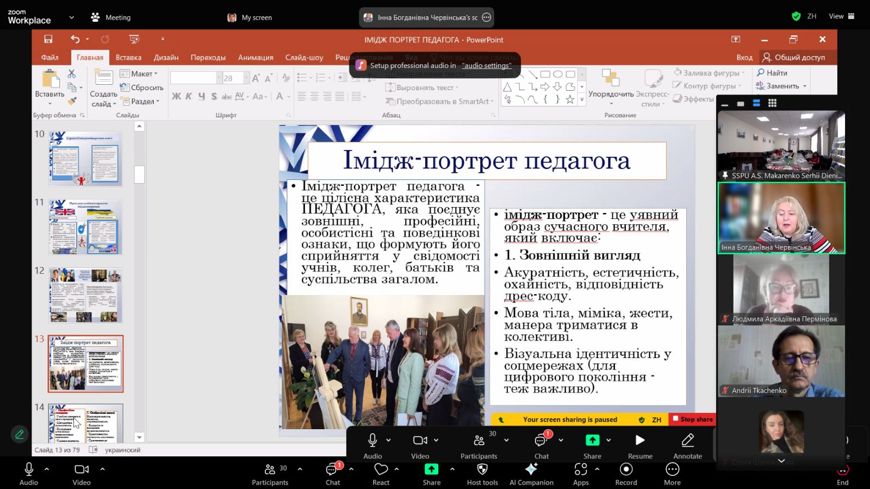The height and width of the screenshot is (489, 870).
Task: Click the Сбросить reset button
Action: click(x=141, y=87)
